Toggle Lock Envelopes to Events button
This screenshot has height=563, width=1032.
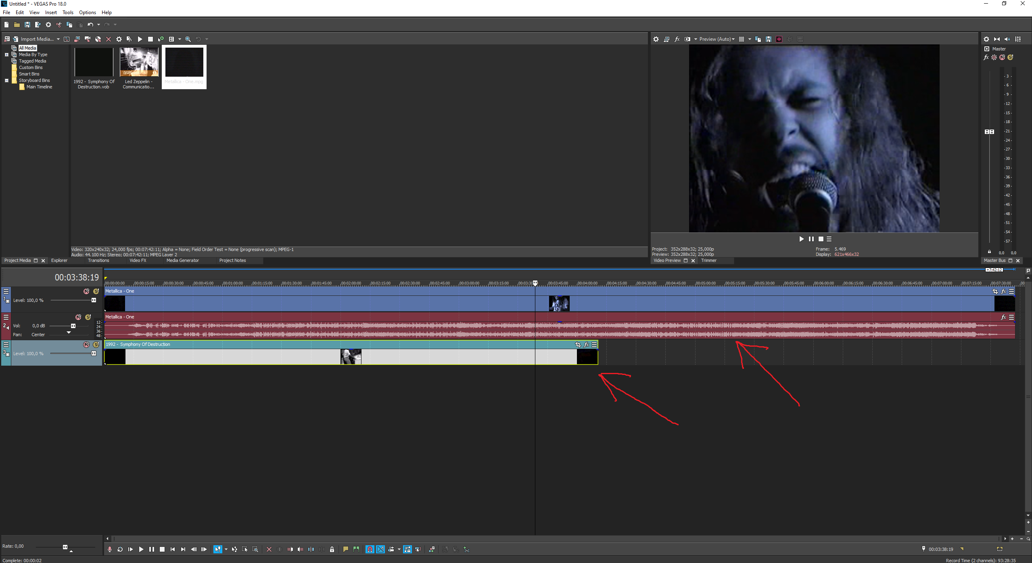coord(407,549)
